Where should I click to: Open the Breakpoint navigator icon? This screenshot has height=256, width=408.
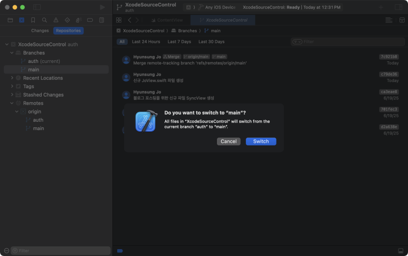[90, 20]
